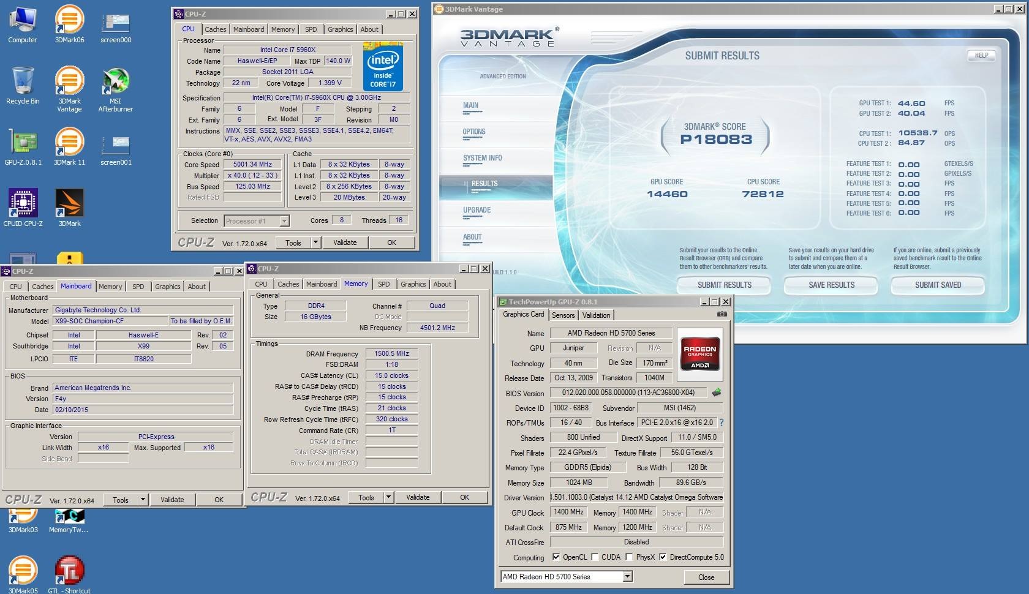The width and height of the screenshot is (1029, 594).
Task: Launch GTL - Shortcut icon
Action: click(69, 574)
